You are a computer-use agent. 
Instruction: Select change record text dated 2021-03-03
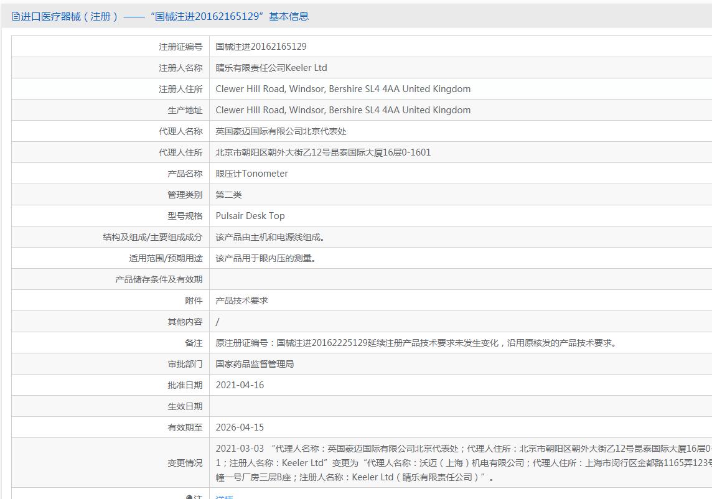[x=464, y=463]
